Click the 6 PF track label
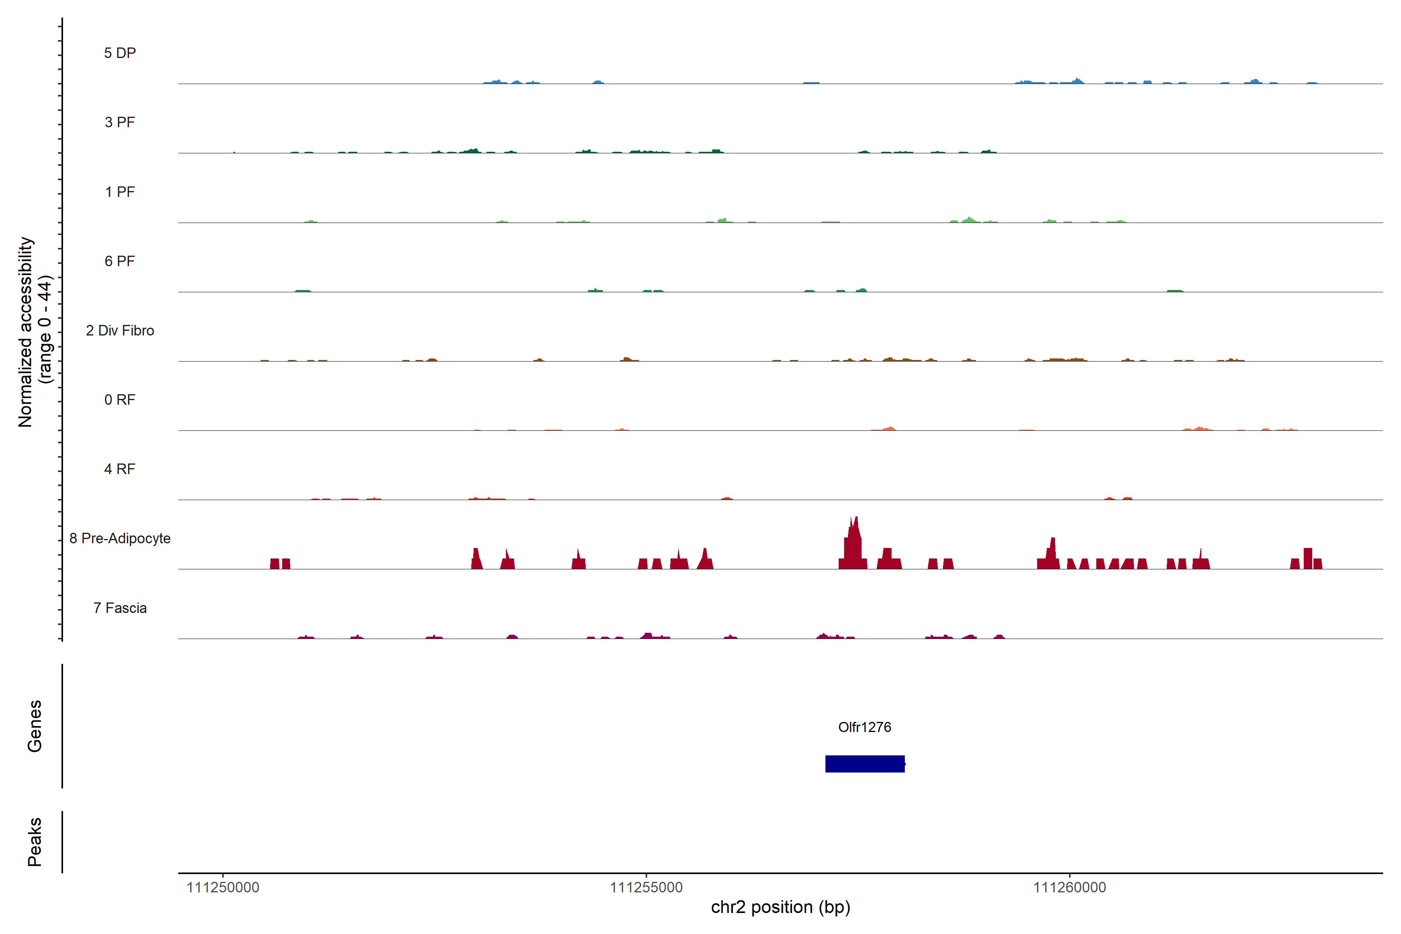This screenshot has height=934, width=1401. tap(120, 261)
